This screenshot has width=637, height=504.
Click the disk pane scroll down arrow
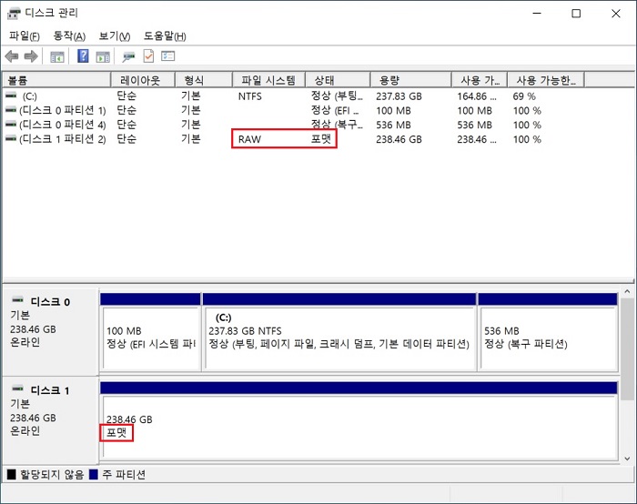pos(627,459)
